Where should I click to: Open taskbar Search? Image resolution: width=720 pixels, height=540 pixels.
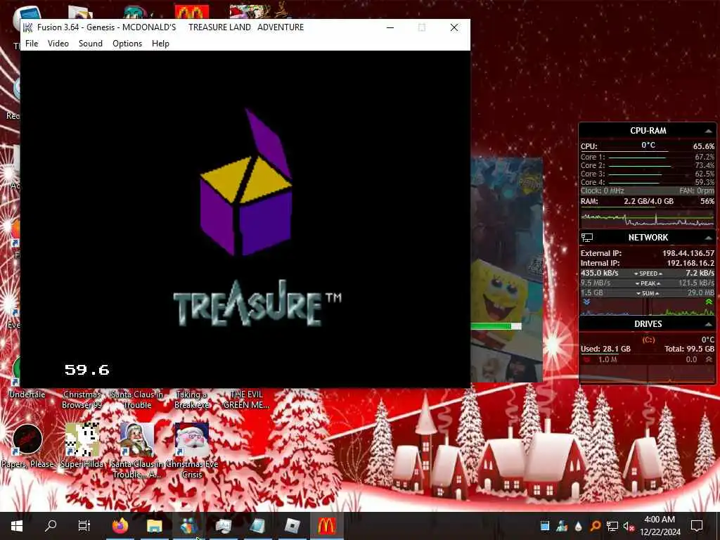click(x=51, y=526)
